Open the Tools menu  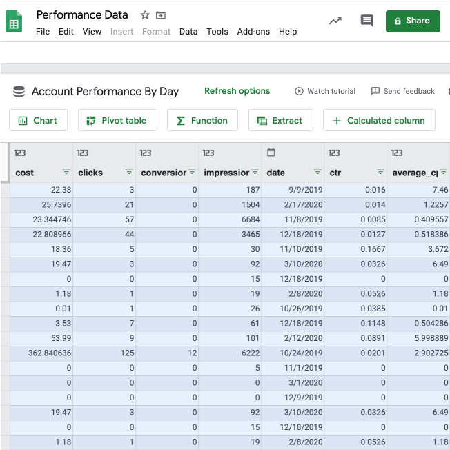[x=217, y=32]
